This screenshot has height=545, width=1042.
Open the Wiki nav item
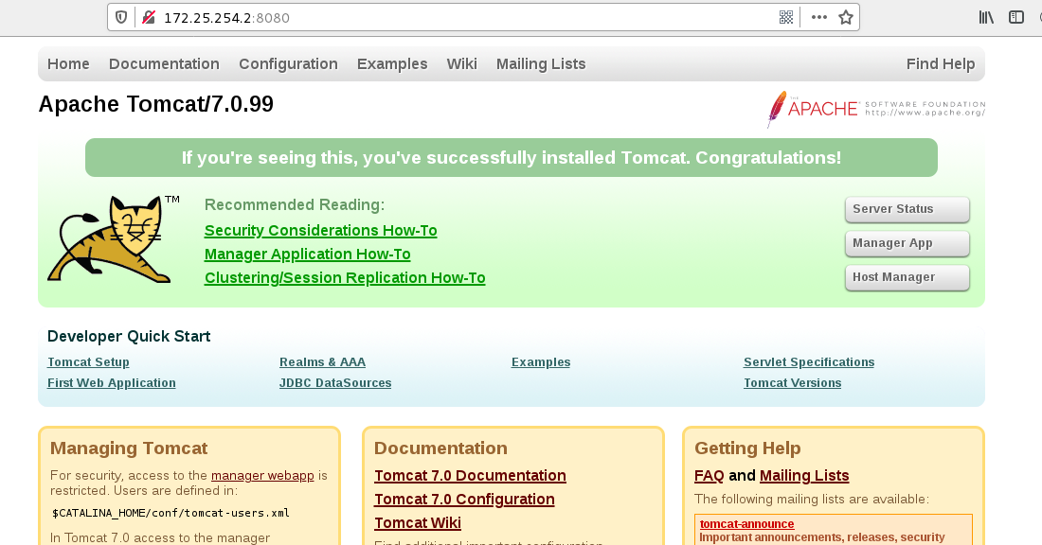pyautogui.click(x=462, y=63)
